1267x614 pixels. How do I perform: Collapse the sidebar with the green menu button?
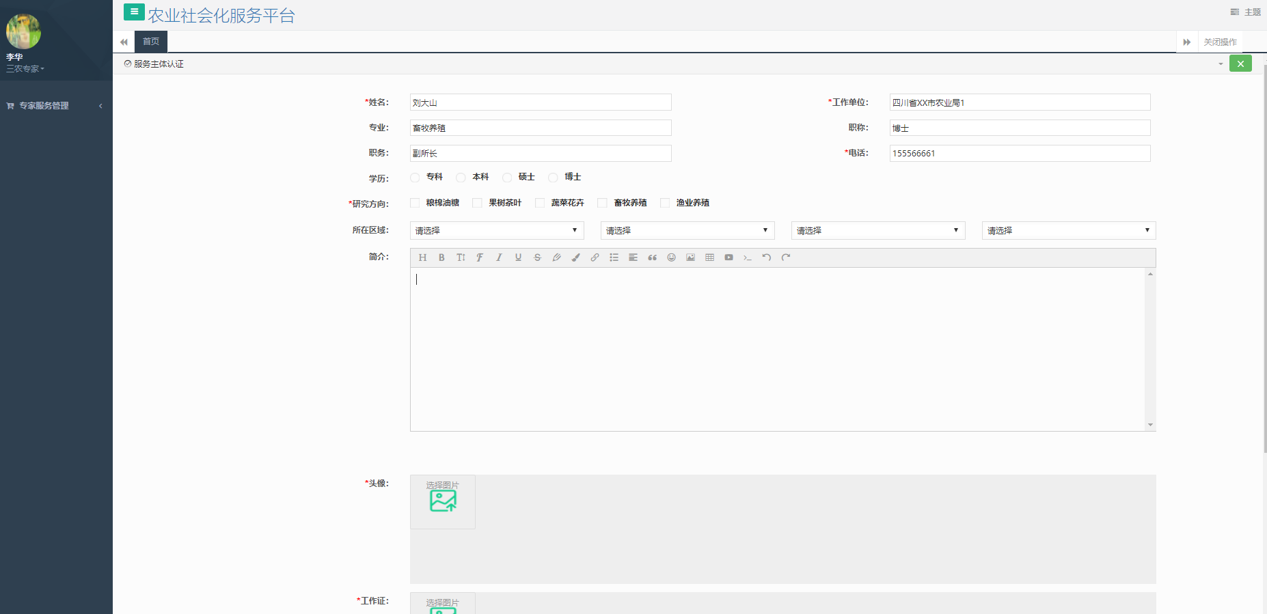pos(133,12)
